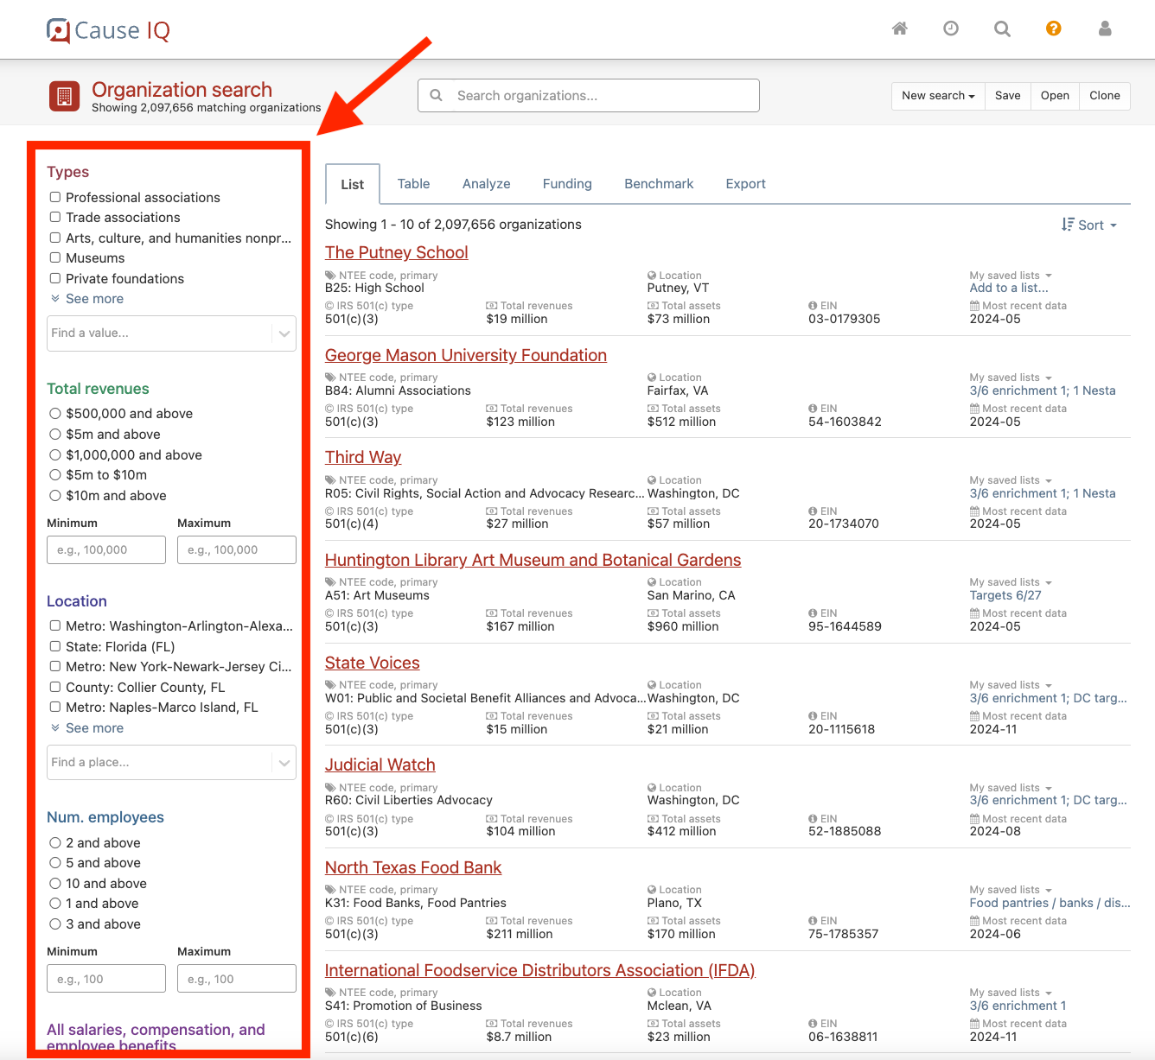
Task: Select revenue $5m to $10m
Action: coord(55,474)
